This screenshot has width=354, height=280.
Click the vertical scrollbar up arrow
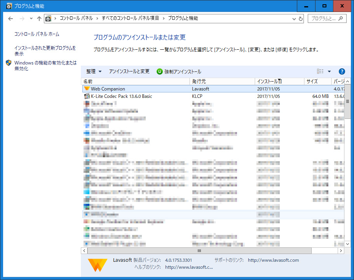pos(347,81)
